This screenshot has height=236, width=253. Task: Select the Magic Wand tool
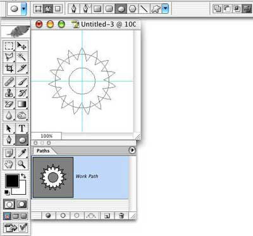tap(22, 57)
